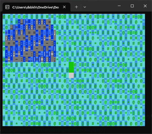Screen dimensions: 152x134
Task: Click the solid green rectangle in the map
Action: [71, 67]
